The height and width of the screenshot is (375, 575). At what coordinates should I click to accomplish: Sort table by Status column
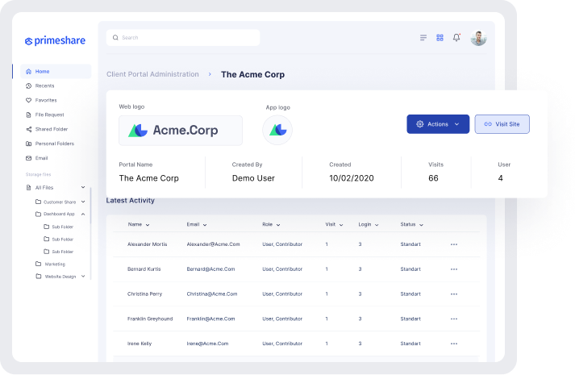[411, 224]
